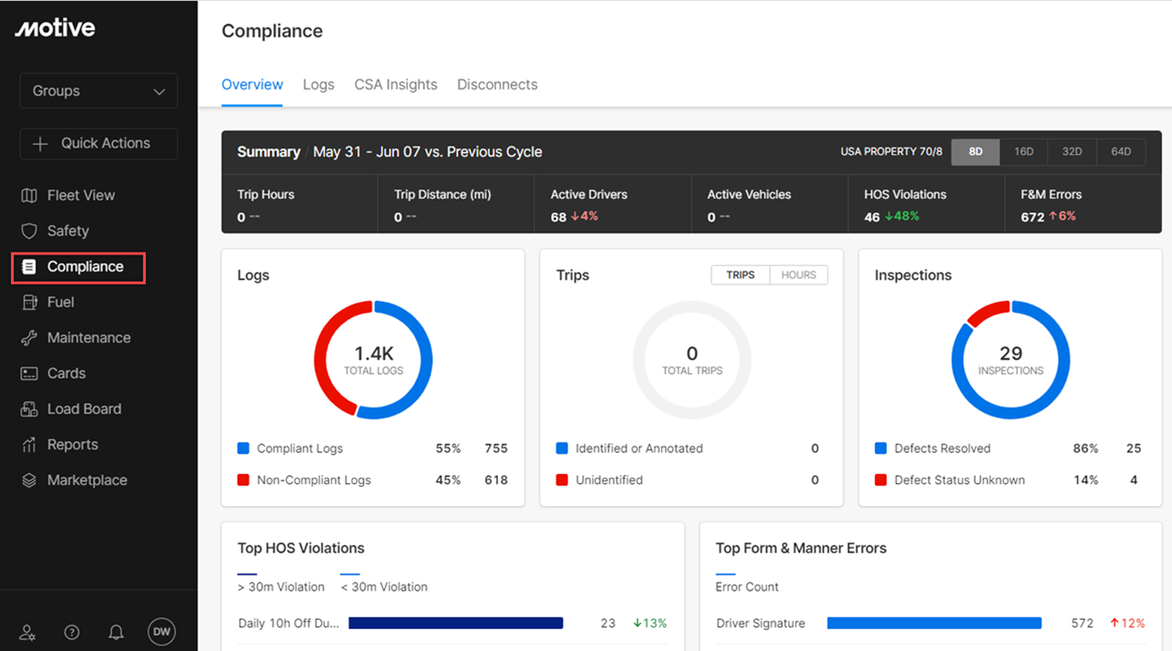This screenshot has height=651, width=1172.
Task: Click the admin user settings icon
Action: (28, 632)
